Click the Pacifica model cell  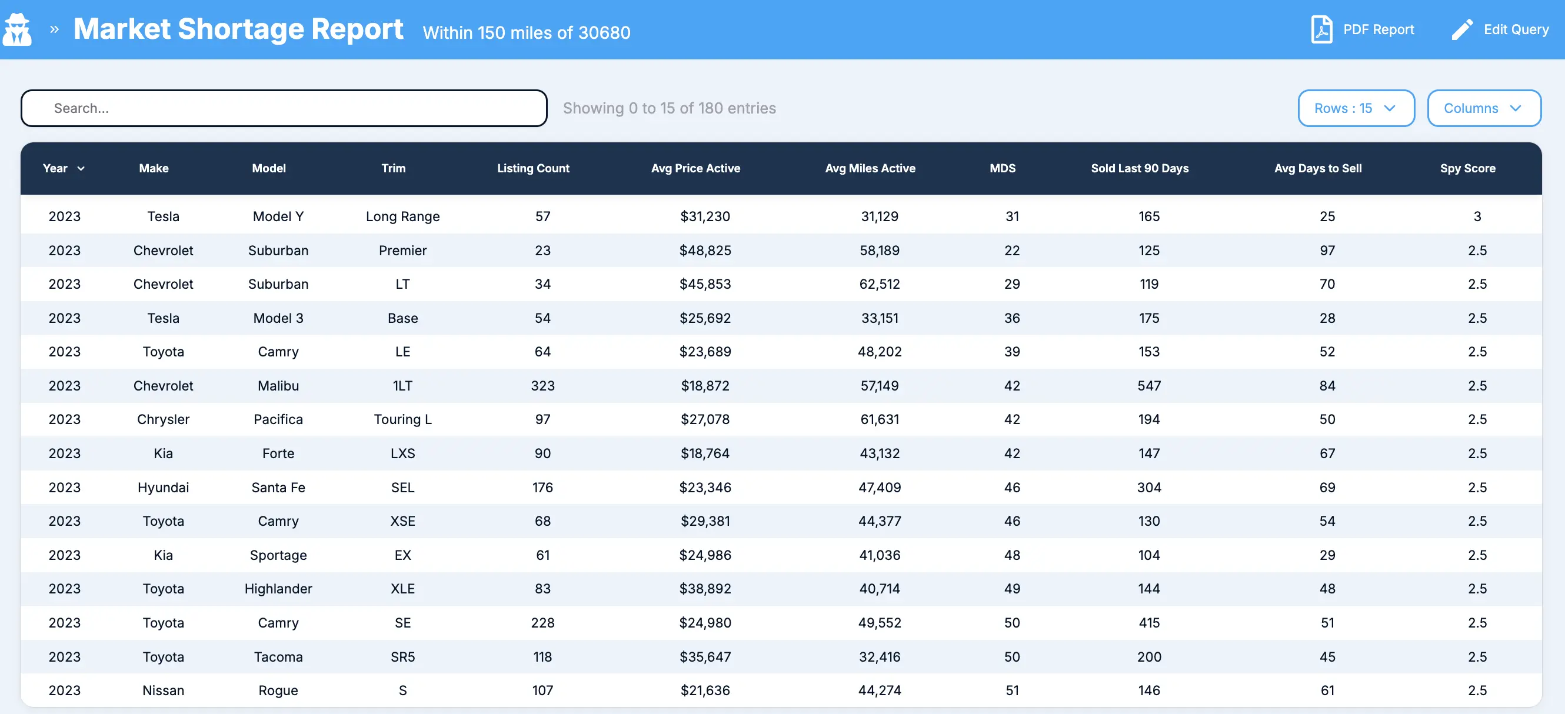tap(278, 419)
